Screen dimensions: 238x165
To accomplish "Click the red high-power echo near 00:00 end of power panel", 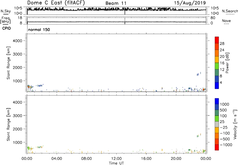I will [x=203, y=90].
